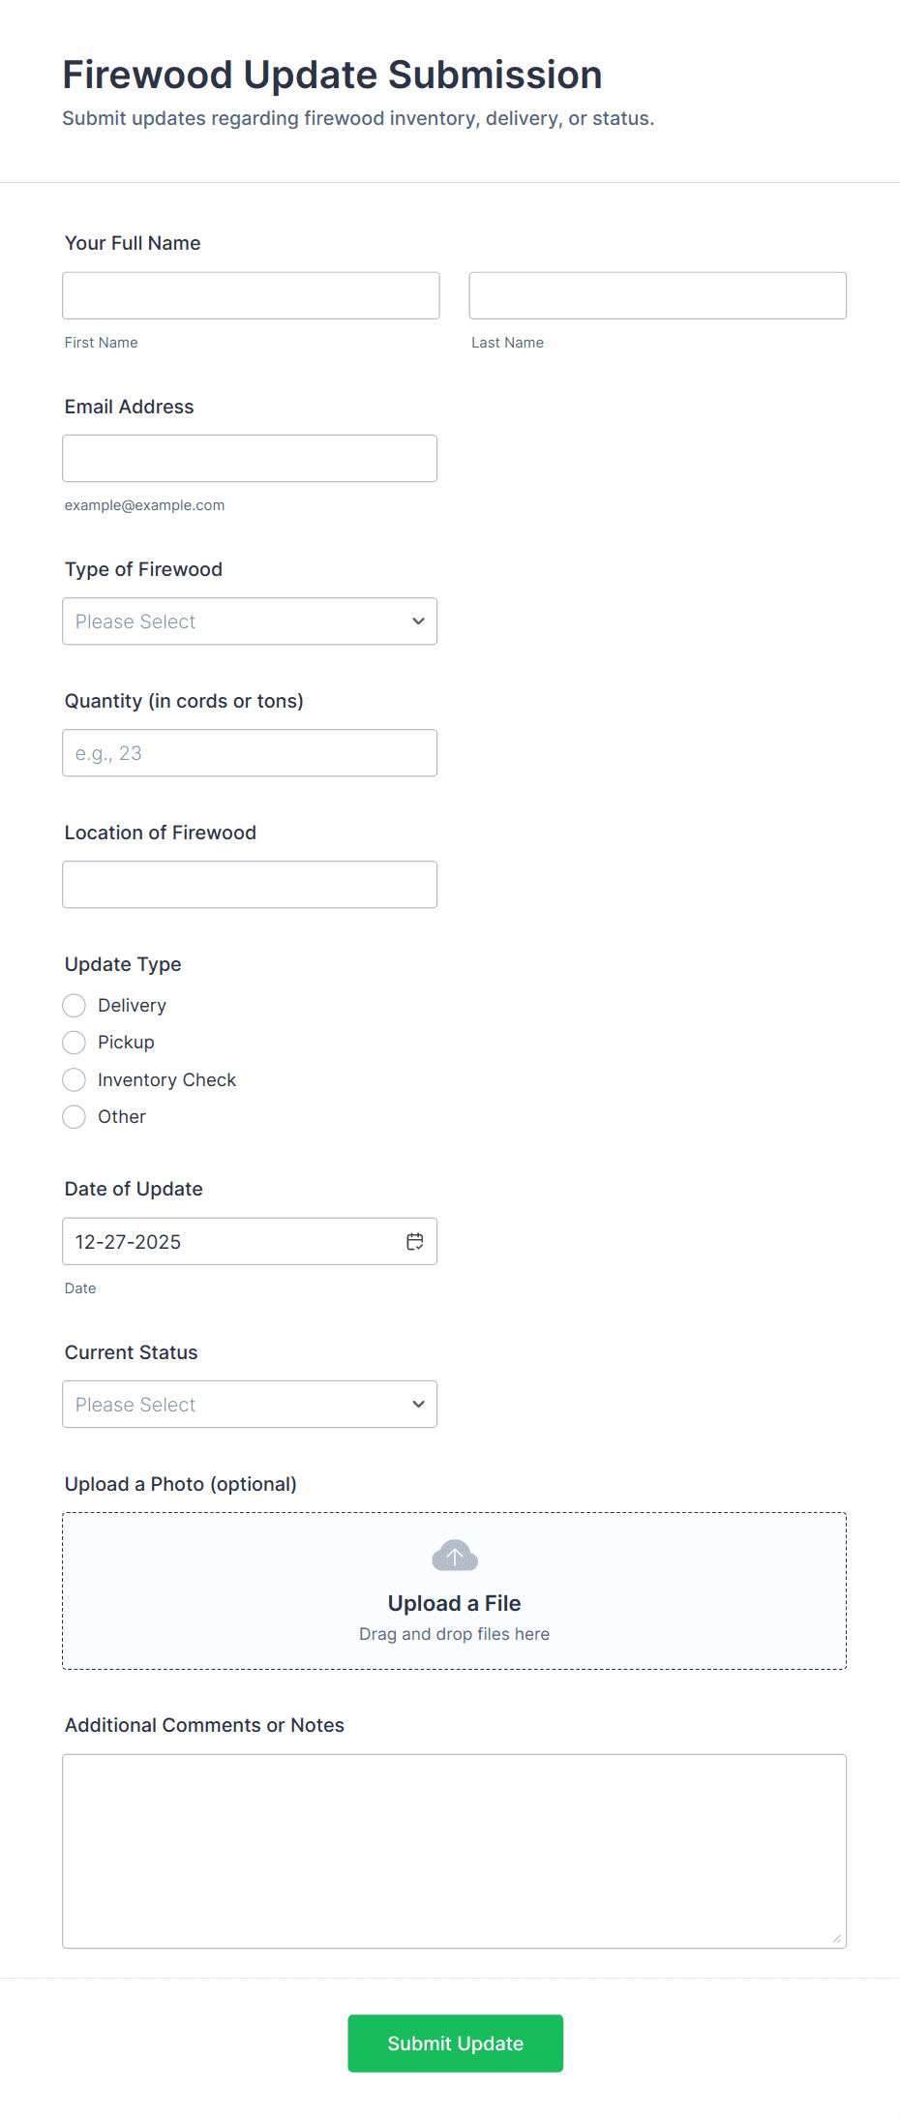The image size is (900, 2120).
Task: Open the Type of Firewood dropdown
Action: [x=249, y=621]
